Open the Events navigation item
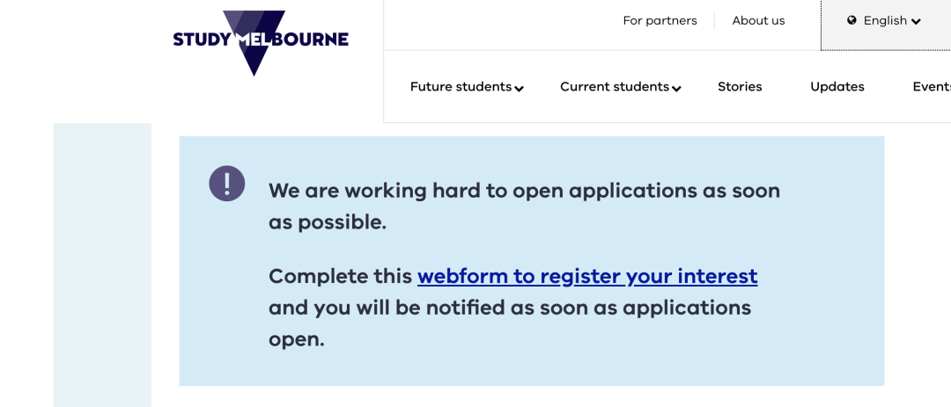The width and height of the screenshot is (951, 407). [932, 87]
